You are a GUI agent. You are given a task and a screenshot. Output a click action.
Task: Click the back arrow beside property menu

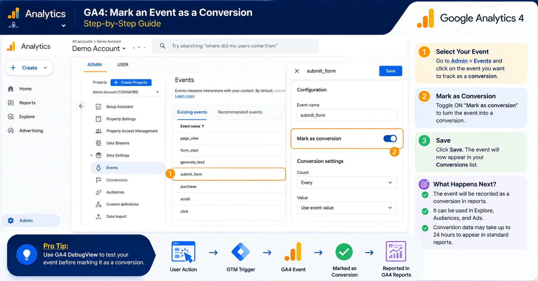point(81,106)
